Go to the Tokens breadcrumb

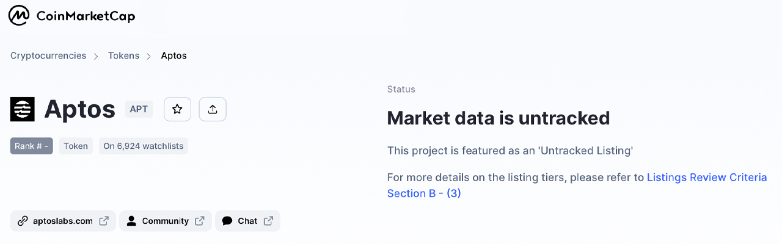pos(123,56)
